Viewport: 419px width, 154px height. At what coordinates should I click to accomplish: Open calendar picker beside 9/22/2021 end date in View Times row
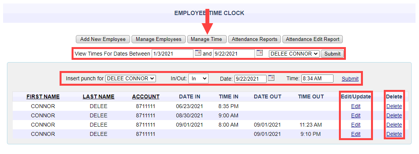(260, 53)
